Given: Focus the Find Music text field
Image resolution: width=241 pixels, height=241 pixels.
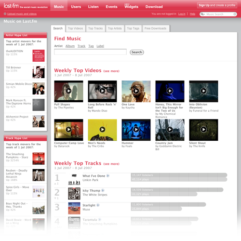Looking at the screenshot, I should point(90,52).
